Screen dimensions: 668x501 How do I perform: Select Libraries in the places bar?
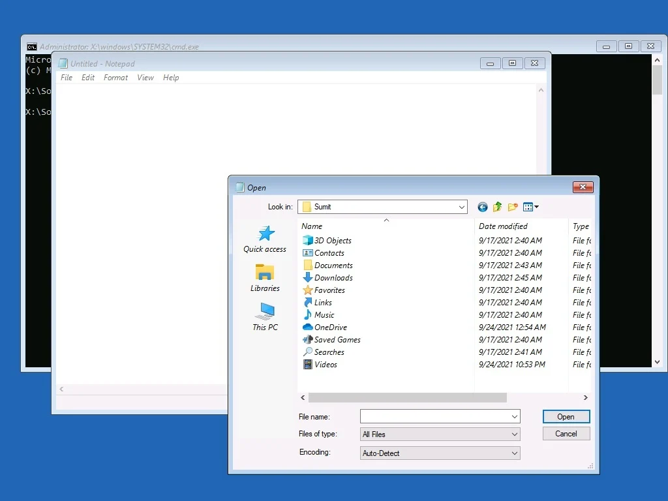[x=265, y=278]
